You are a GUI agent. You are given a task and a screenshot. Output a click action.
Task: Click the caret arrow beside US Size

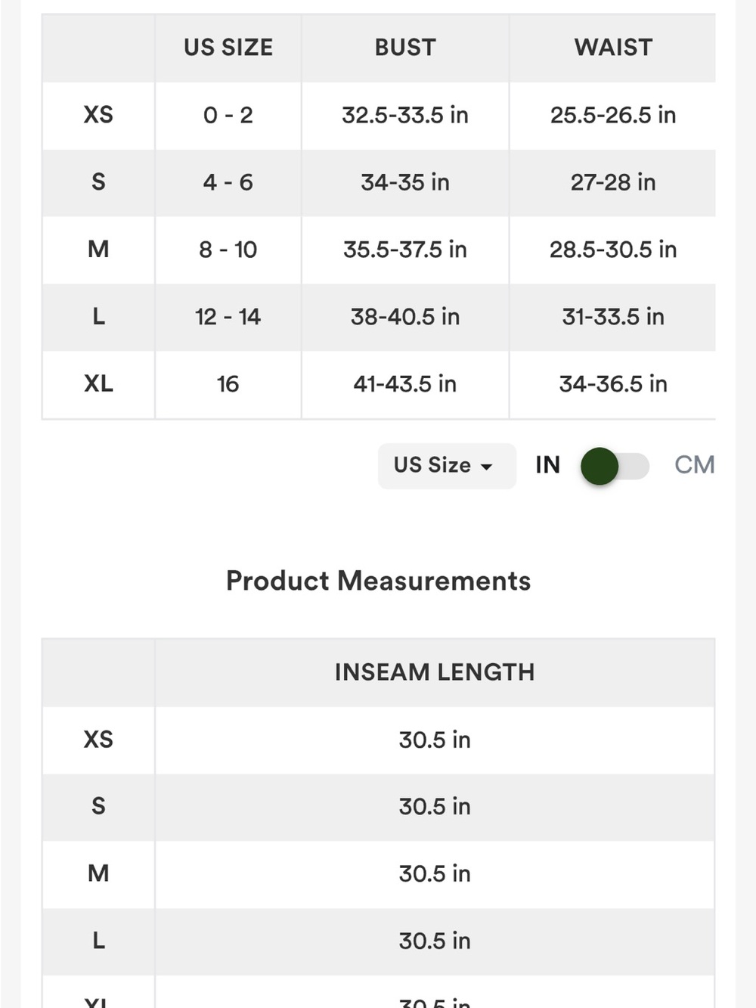tap(487, 467)
